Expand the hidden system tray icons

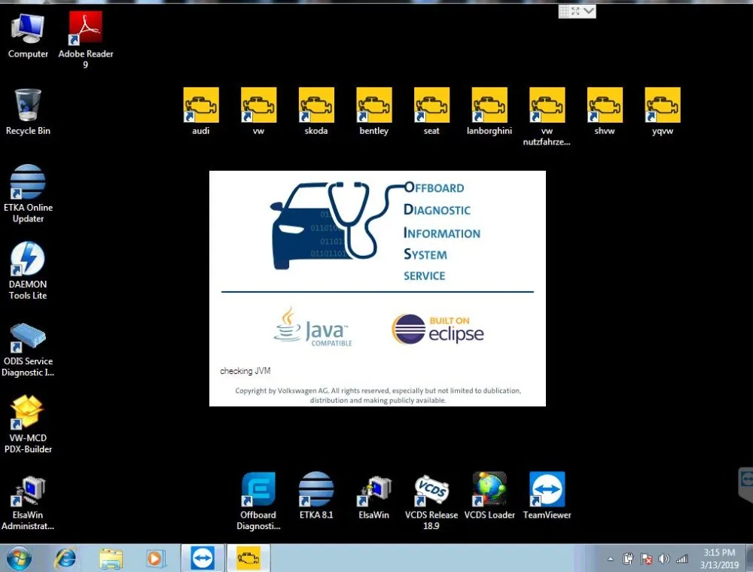(x=611, y=559)
